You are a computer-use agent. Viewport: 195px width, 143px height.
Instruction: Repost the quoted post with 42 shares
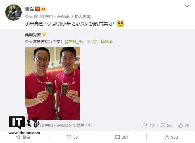point(148,126)
